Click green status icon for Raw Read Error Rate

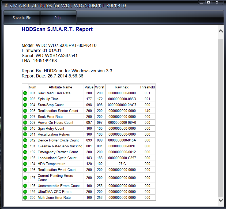(x=25, y=93)
